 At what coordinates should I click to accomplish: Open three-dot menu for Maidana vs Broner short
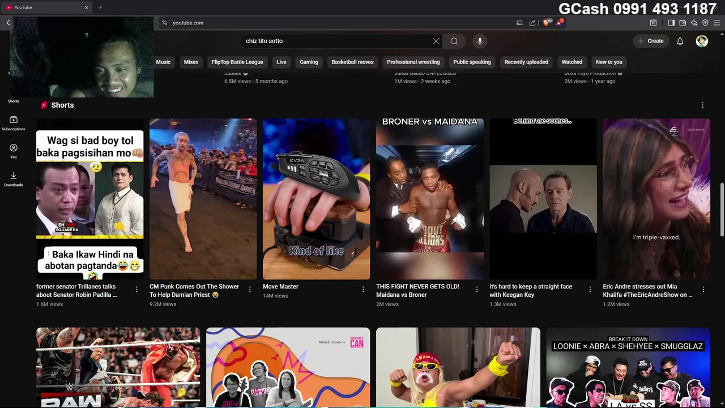[x=476, y=290]
